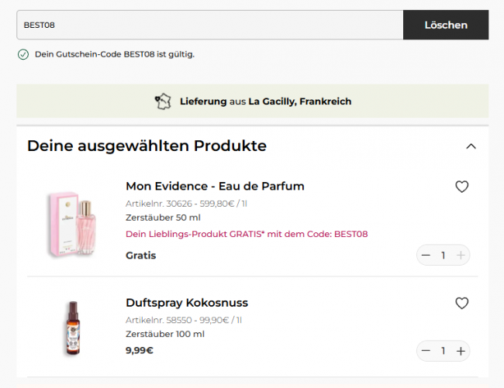Click the Lieferung aus La Gacilly banner
This screenshot has height=388, width=504.
(x=252, y=101)
